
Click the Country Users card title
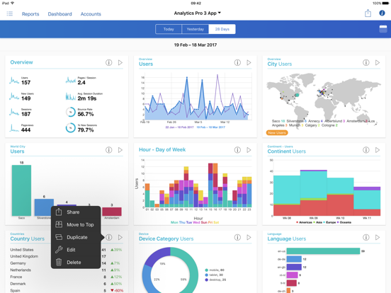tap(28, 239)
